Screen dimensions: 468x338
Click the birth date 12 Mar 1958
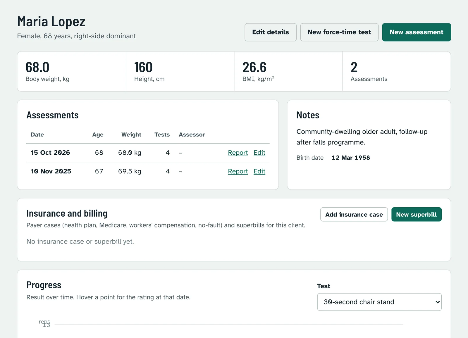click(x=351, y=158)
